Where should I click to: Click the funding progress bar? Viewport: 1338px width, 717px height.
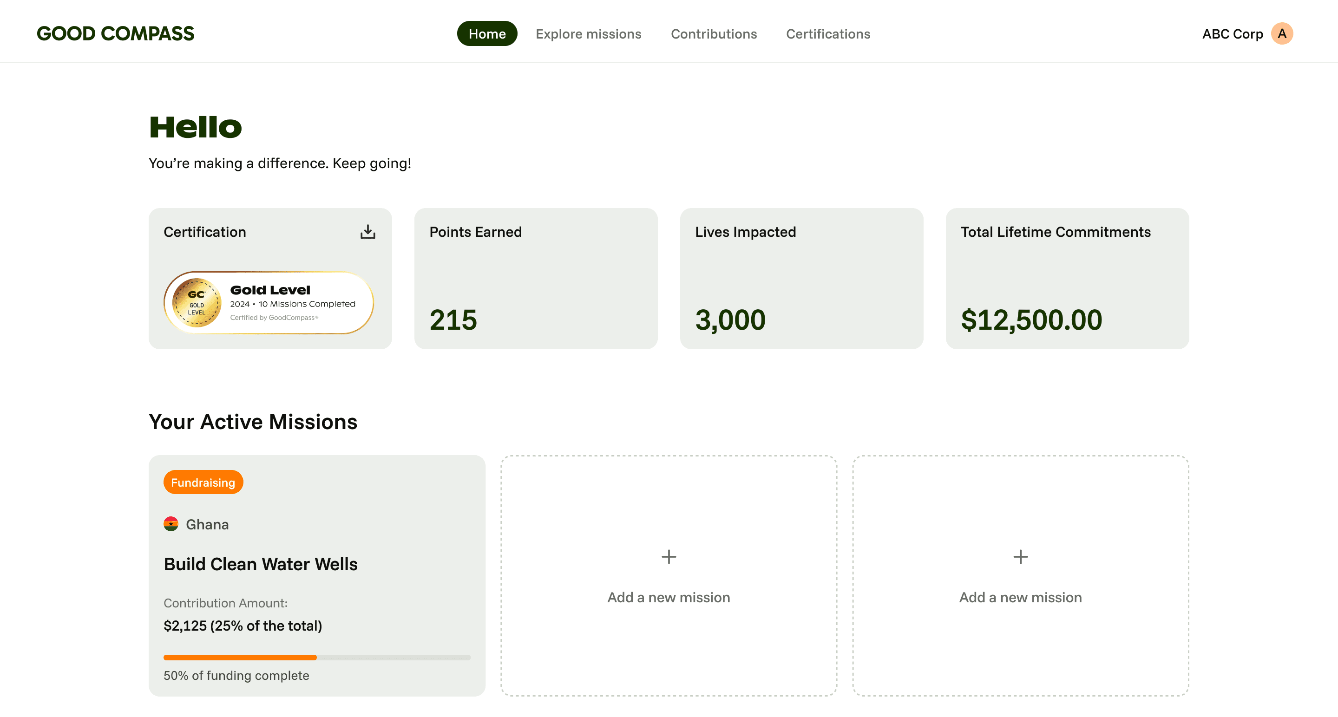pos(317,657)
